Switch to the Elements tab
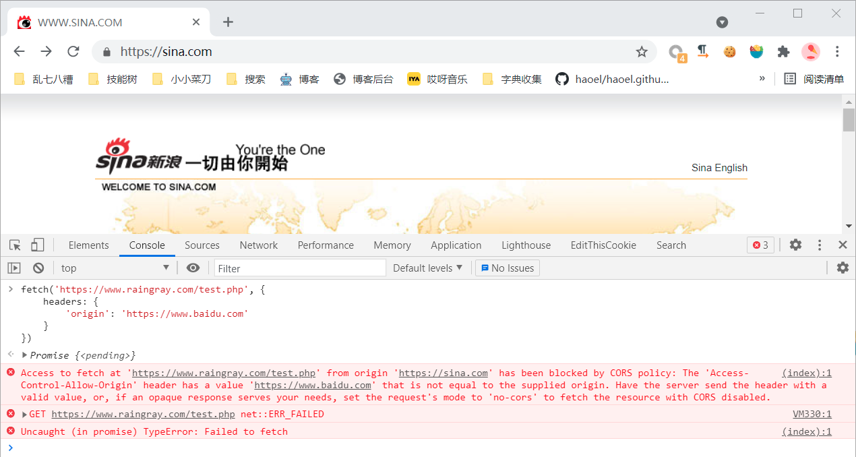Image resolution: width=856 pixels, height=457 pixels. 88,245
